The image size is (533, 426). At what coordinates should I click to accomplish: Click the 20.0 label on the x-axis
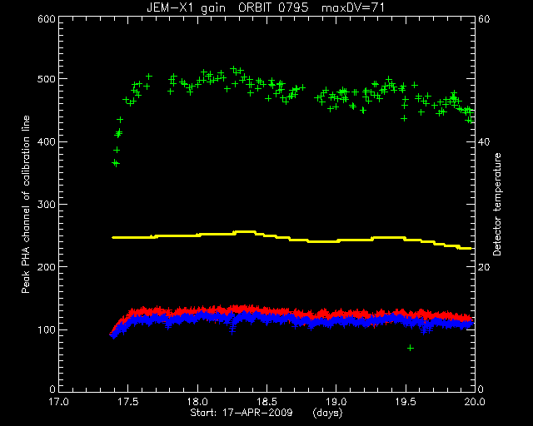(x=475, y=402)
